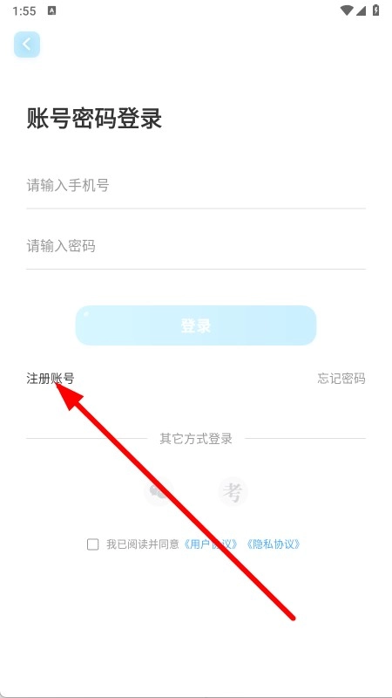392x698 pixels.
Task: Tap the 1:55 clock in status bar
Action: [24, 11]
